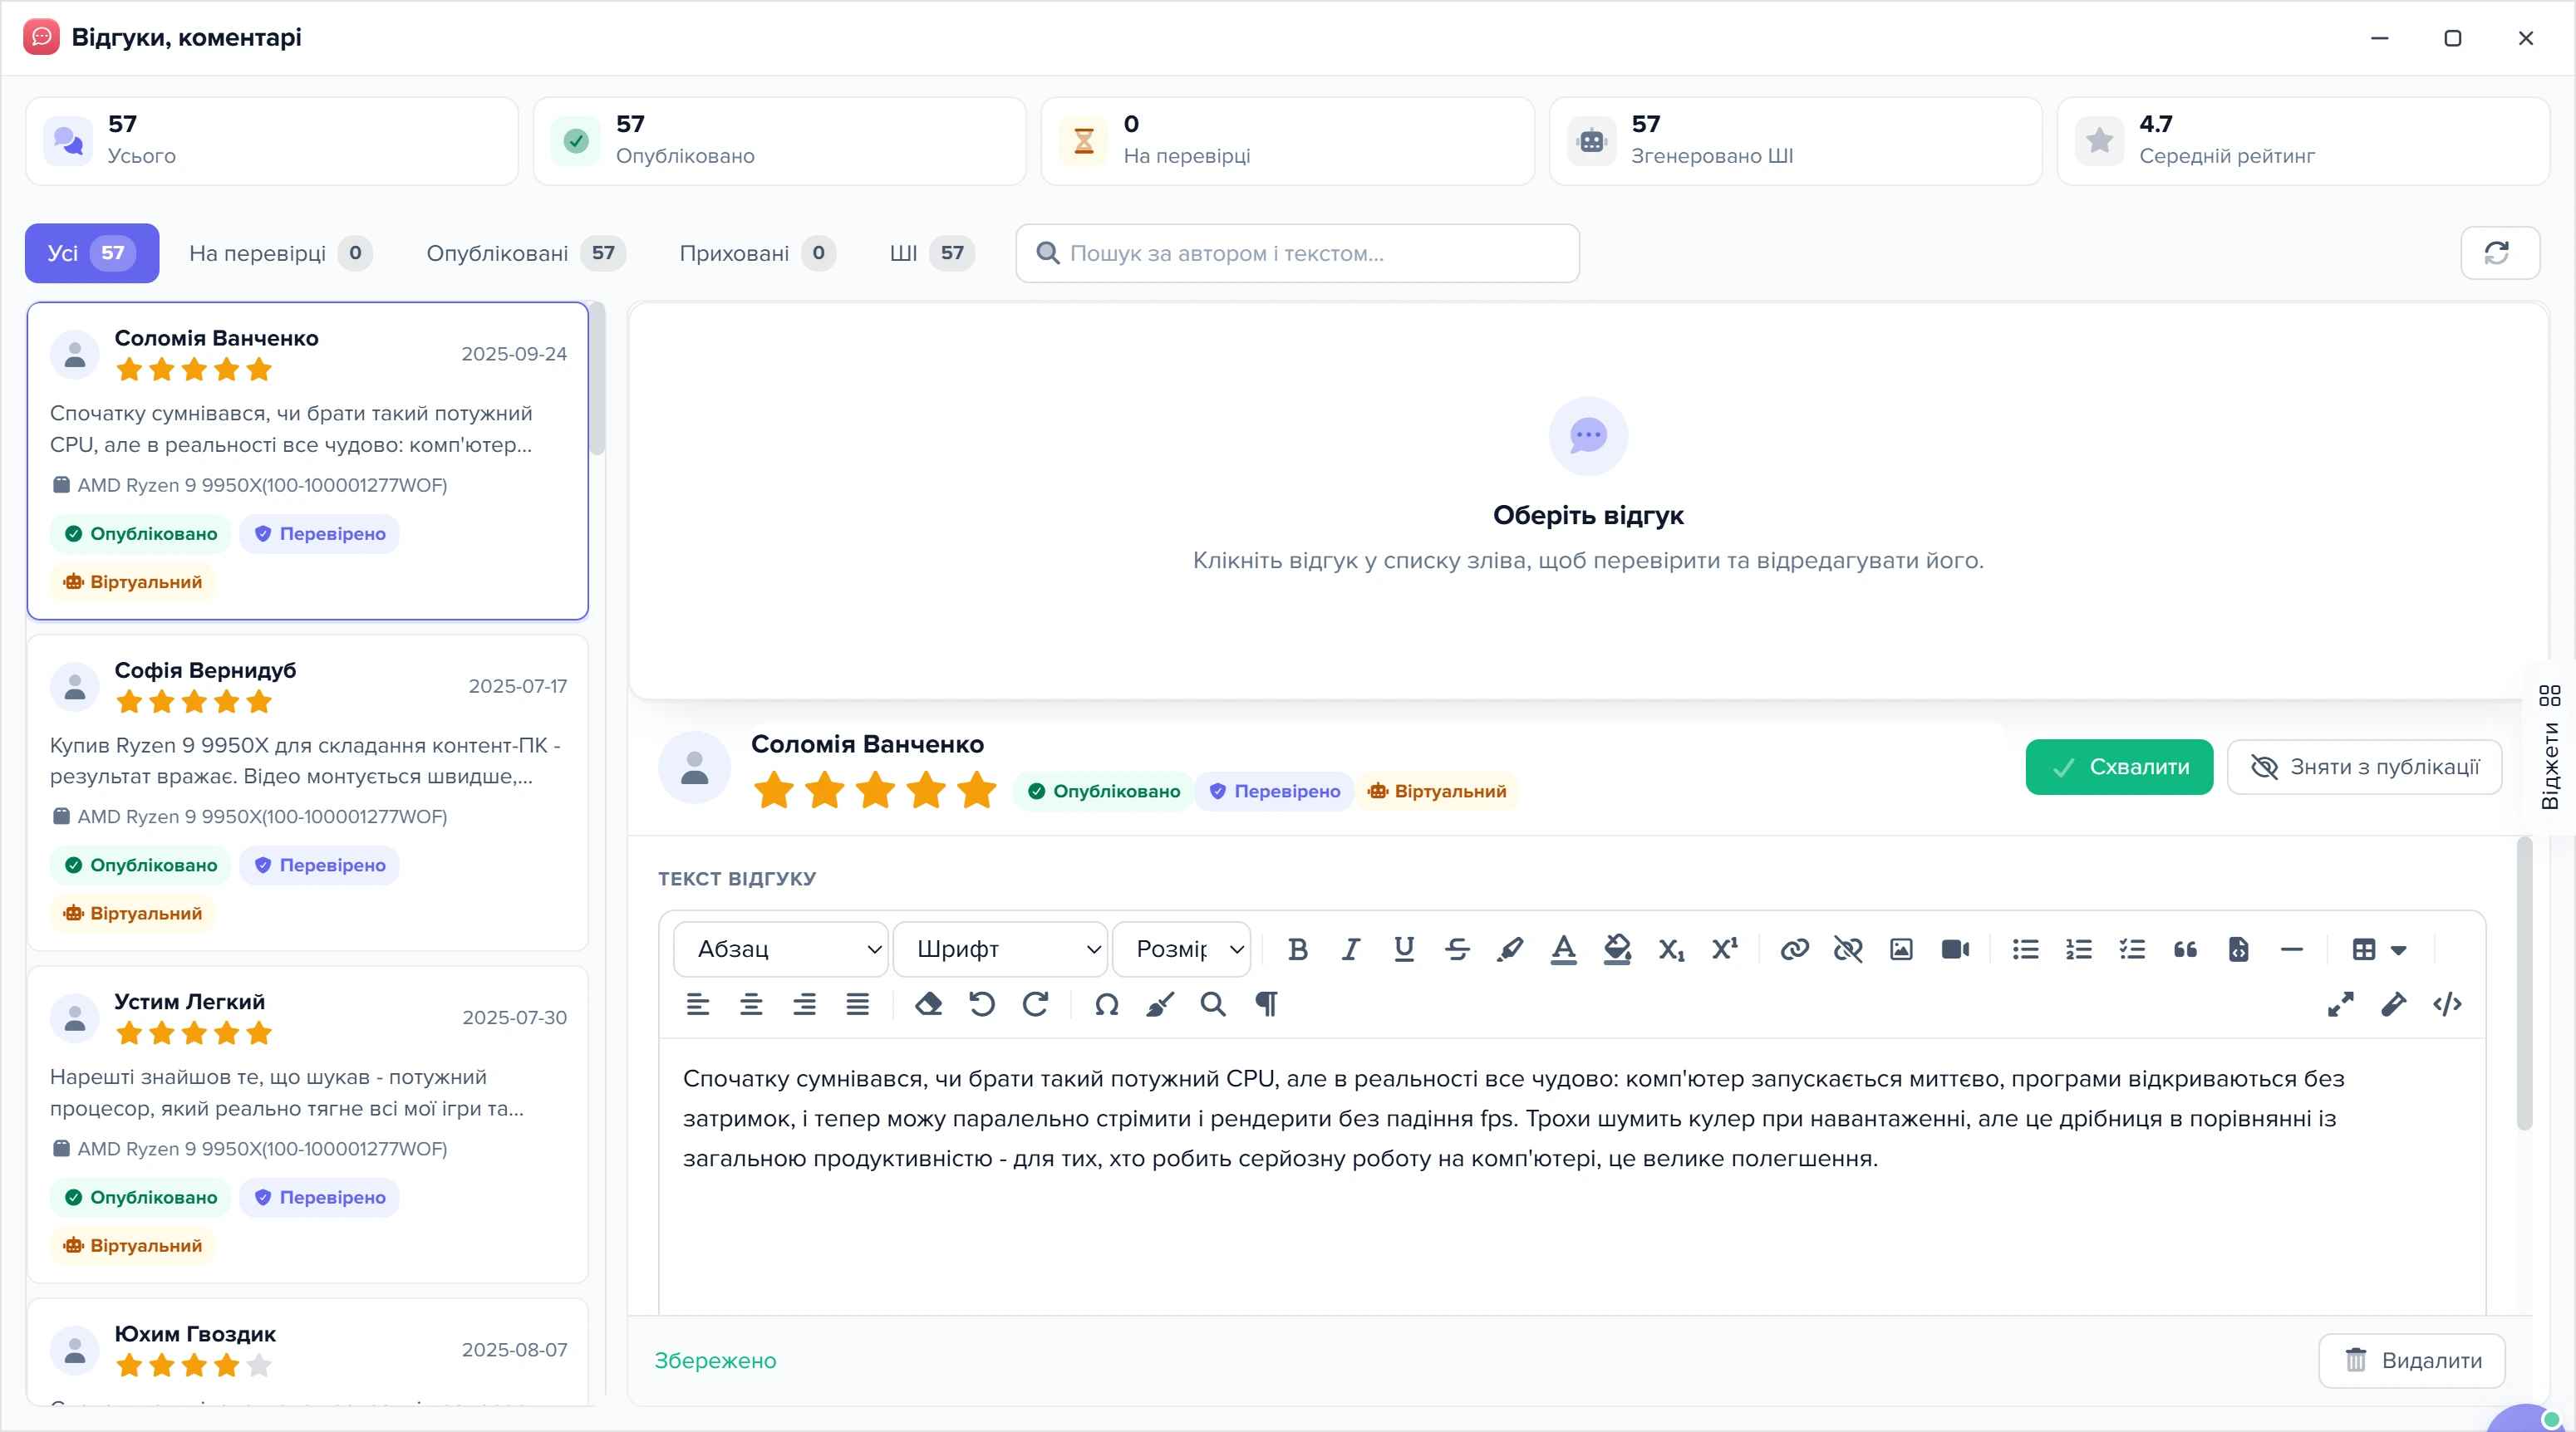The width and height of the screenshot is (2576, 1432).
Task: Apply superscript formatting
Action: click(x=1724, y=949)
